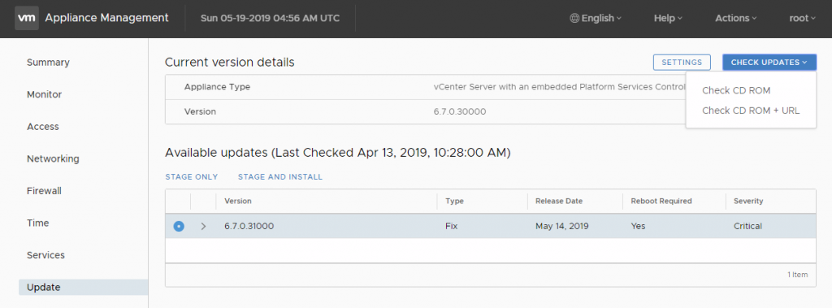Choose Check CD ROM + URL option

(x=750, y=111)
